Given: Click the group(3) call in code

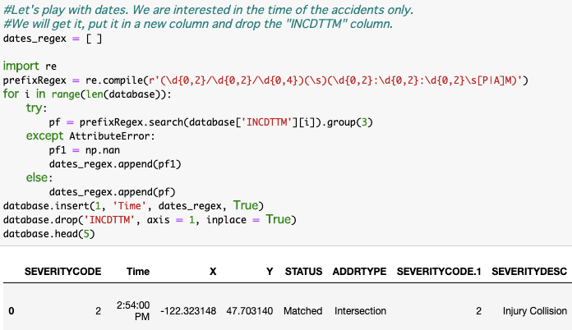Looking at the screenshot, I should click(350, 122).
